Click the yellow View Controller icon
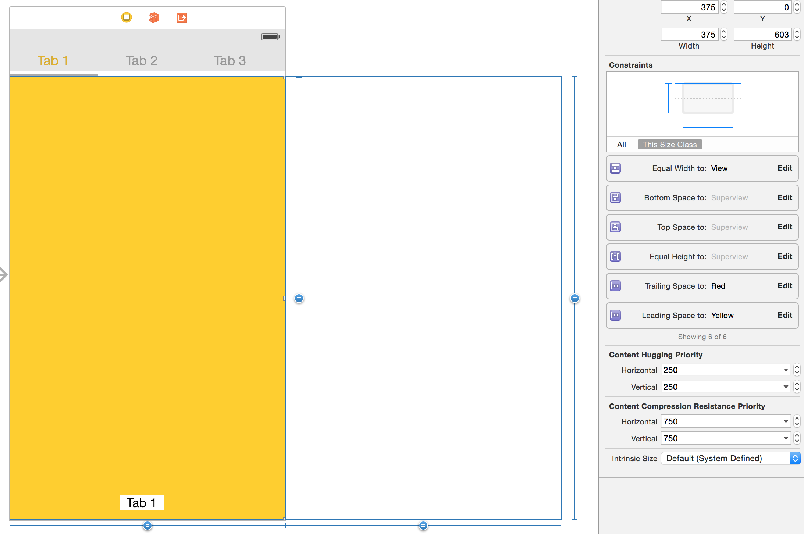The width and height of the screenshot is (804, 534). [x=127, y=17]
